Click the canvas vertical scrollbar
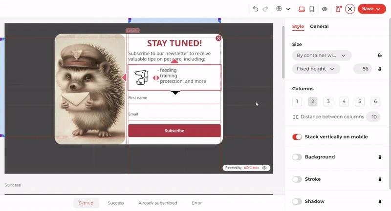Screen dimensions: 391x211 (283, 52)
